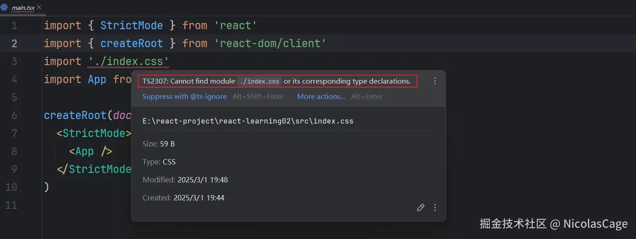
Task: Click line number 6 in the gutter
Action: pyautogui.click(x=13, y=115)
